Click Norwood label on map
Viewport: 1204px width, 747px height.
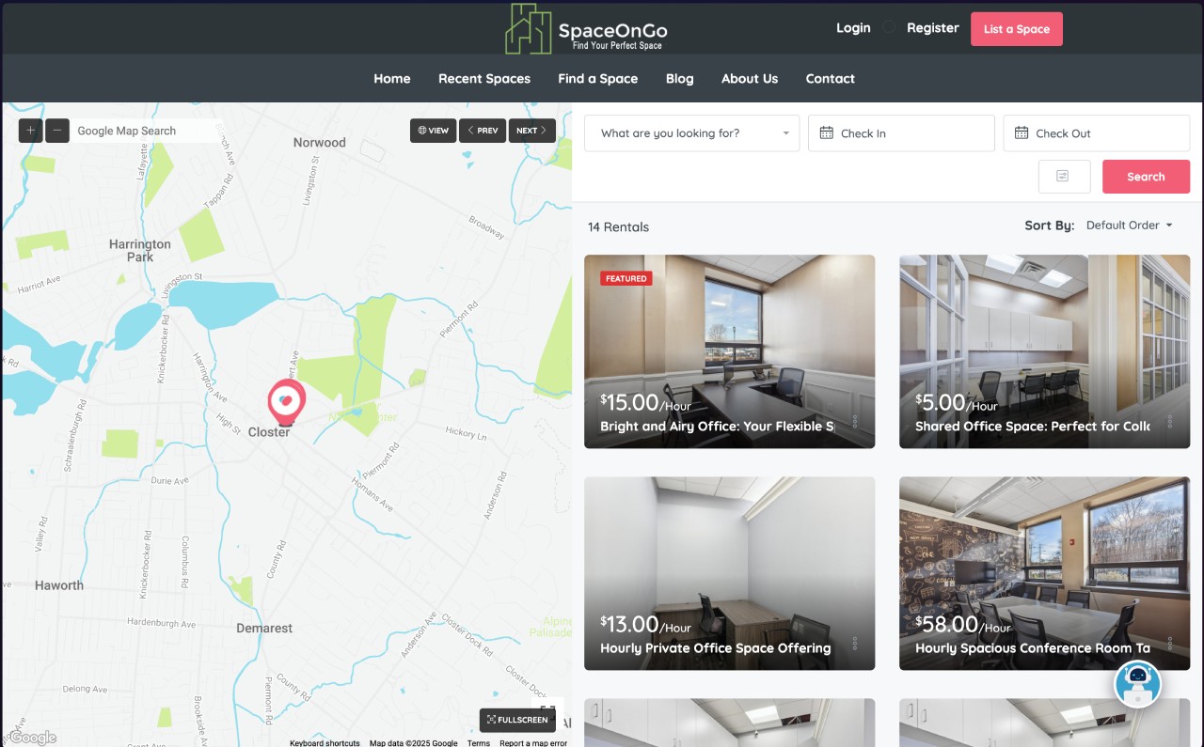click(320, 143)
